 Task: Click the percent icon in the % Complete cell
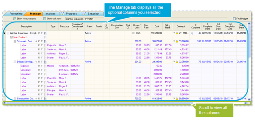click(192, 33)
